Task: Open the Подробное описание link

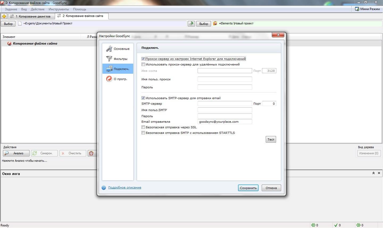Action: 125,187
